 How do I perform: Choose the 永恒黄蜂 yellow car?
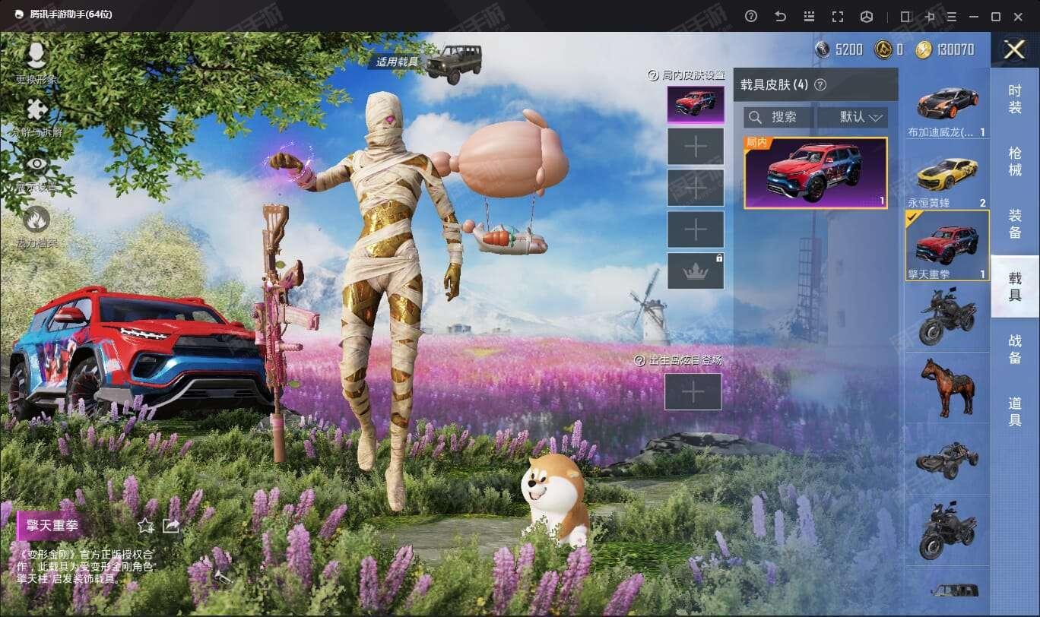coord(947,176)
